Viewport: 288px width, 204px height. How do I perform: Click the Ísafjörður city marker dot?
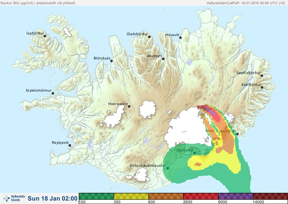coord(45,36)
